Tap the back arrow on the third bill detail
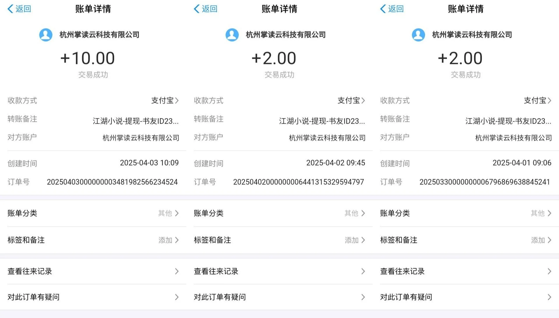The width and height of the screenshot is (559, 318). (x=384, y=9)
